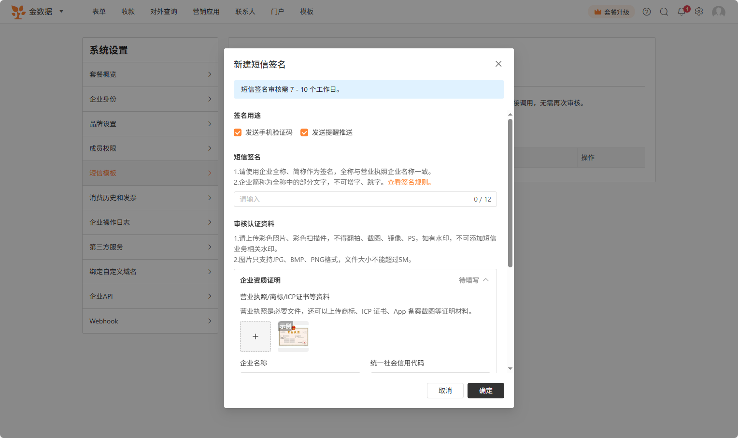Click the 短信签名审核需 7 - 10 个工作日 notice

click(x=369, y=89)
